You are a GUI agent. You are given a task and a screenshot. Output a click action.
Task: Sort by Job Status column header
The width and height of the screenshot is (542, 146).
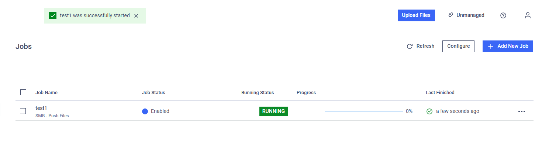point(153,92)
